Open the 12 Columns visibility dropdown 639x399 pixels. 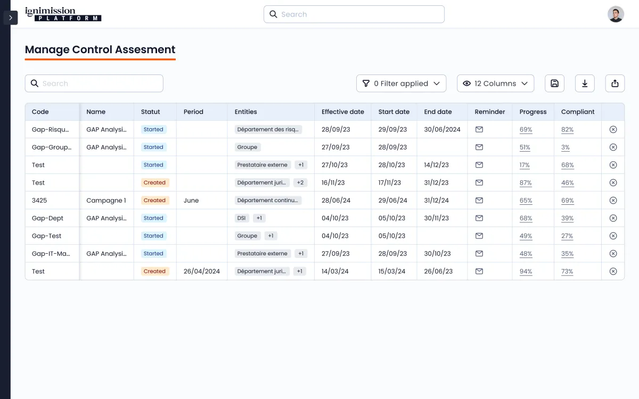tap(495, 84)
